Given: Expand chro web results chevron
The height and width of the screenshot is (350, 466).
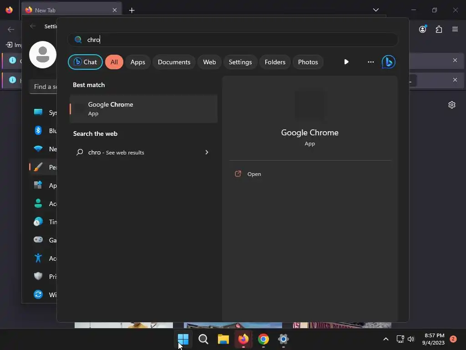Looking at the screenshot, I should (207, 152).
